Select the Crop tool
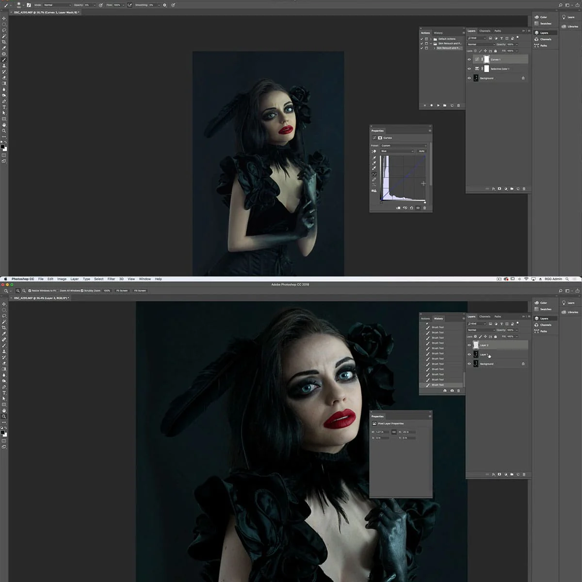Screen dimensions: 582x582 pyautogui.click(x=4, y=326)
